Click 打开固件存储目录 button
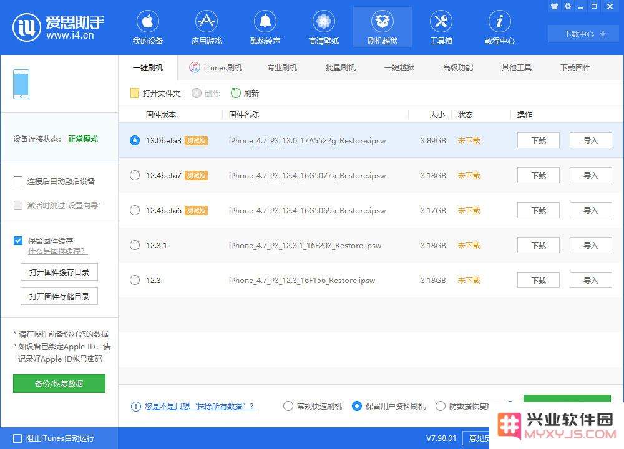Viewport: 624px width, 449px height. pos(59,296)
